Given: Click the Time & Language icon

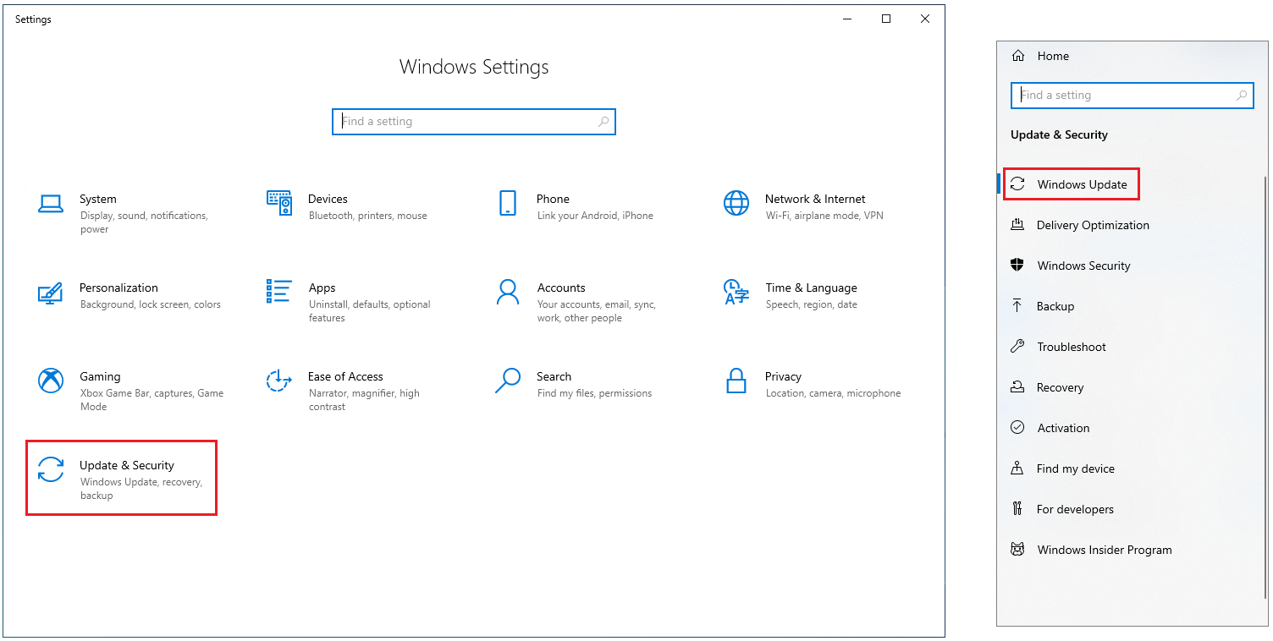Looking at the screenshot, I should point(736,292).
